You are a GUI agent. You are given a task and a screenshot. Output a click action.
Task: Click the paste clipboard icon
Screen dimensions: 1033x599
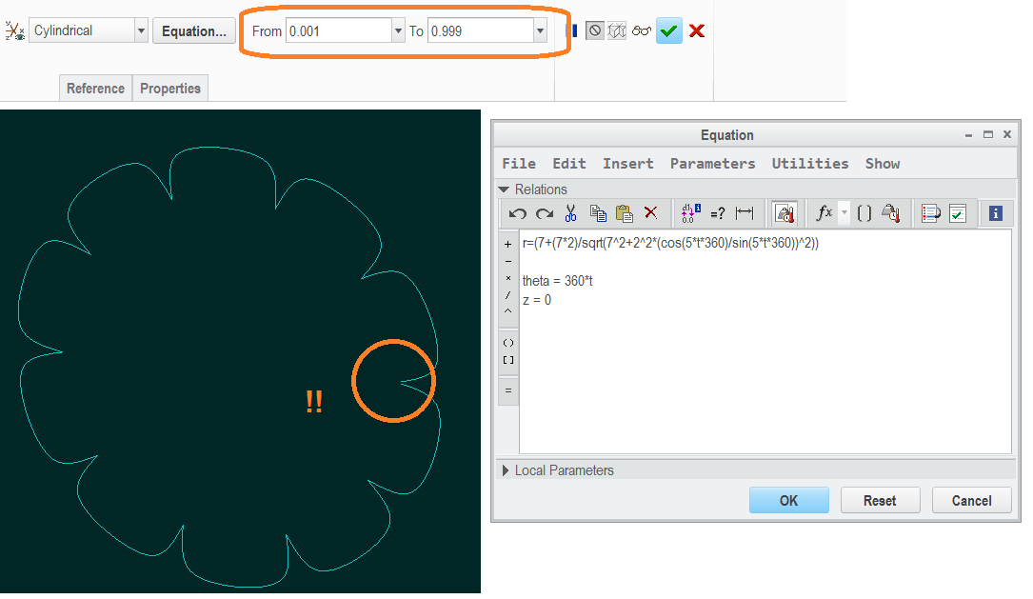click(x=624, y=213)
